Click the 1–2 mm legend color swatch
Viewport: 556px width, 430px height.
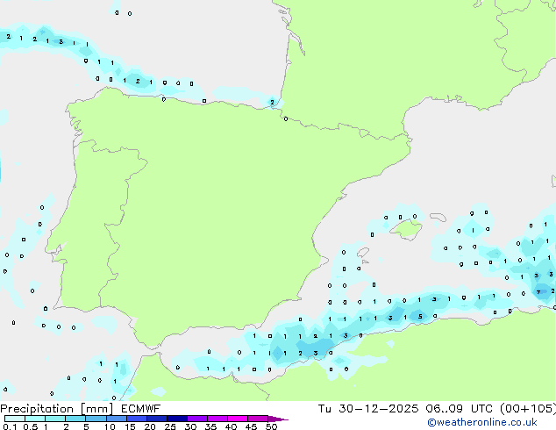coord(55,419)
